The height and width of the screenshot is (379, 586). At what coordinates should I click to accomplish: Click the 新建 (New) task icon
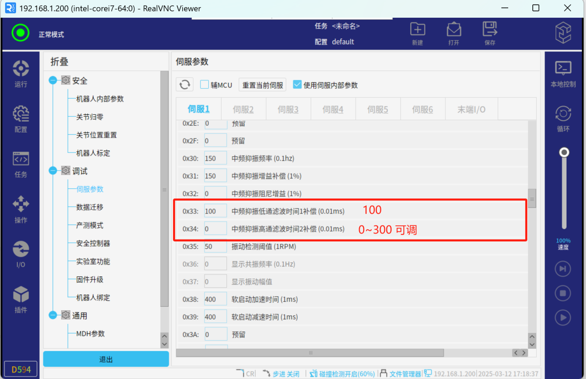[x=417, y=30]
